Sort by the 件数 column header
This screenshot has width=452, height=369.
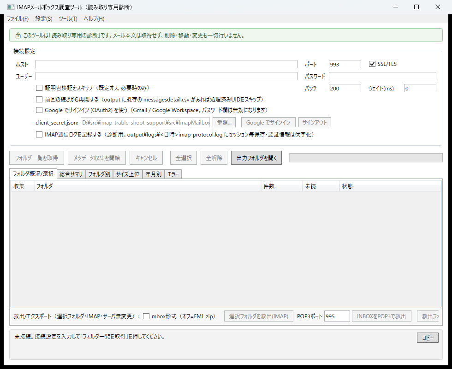point(282,186)
